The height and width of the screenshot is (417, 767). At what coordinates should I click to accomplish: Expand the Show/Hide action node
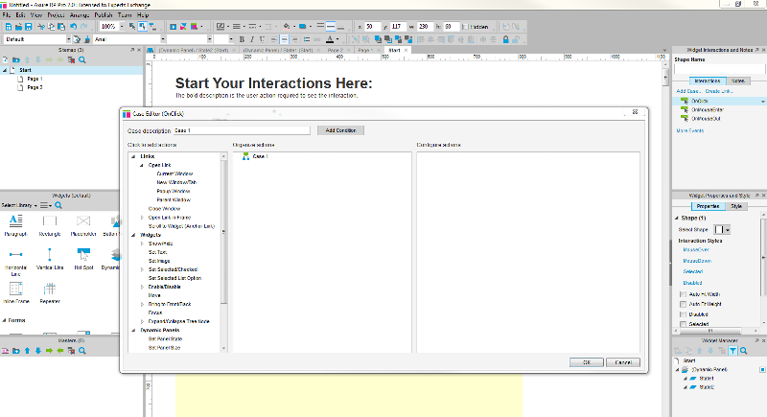coord(142,243)
